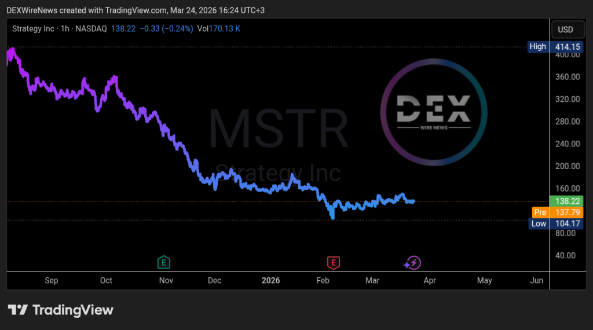Click the −0.33 (−0.24%) change value
Image resolution: width=593 pixels, height=330 pixels.
tap(166, 29)
